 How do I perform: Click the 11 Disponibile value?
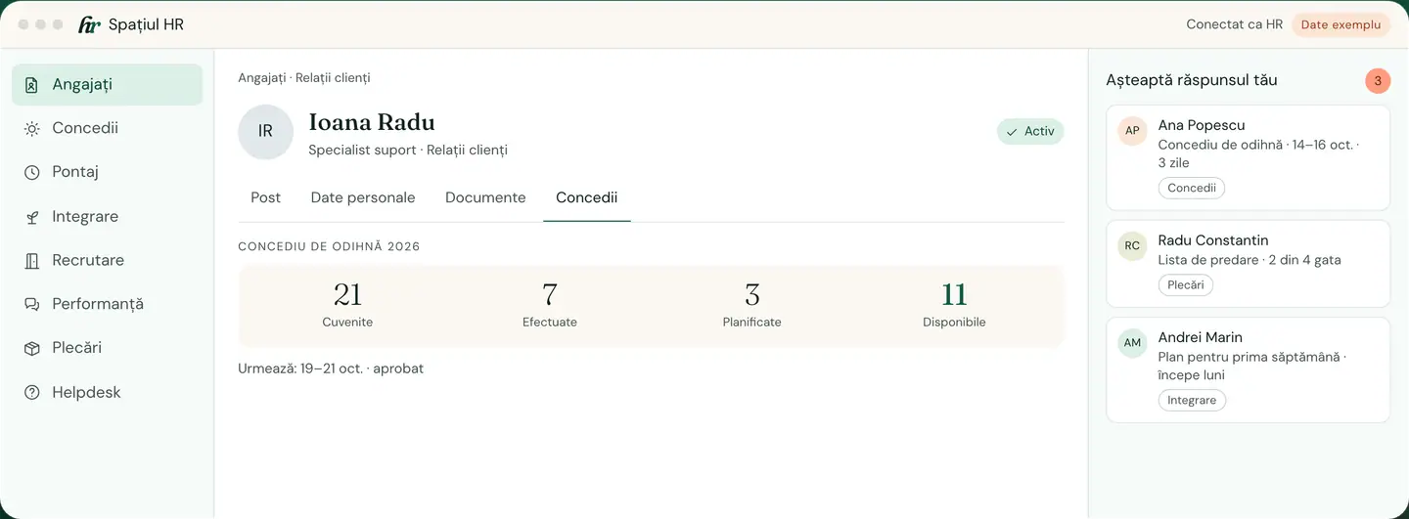tap(954, 293)
